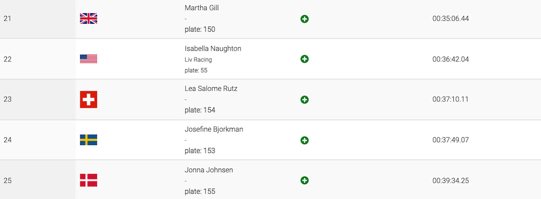Click the Switzerland flag icon
This screenshot has width=541, height=199.
[89, 99]
